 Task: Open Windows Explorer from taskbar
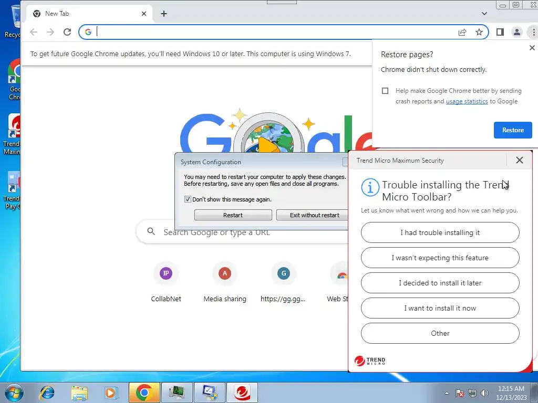point(79,393)
